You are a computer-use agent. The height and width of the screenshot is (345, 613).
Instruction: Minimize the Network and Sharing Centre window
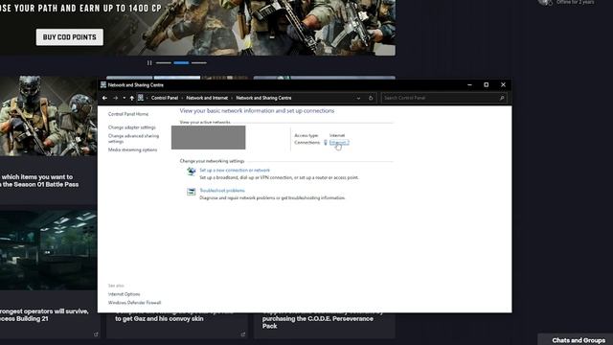point(469,85)
